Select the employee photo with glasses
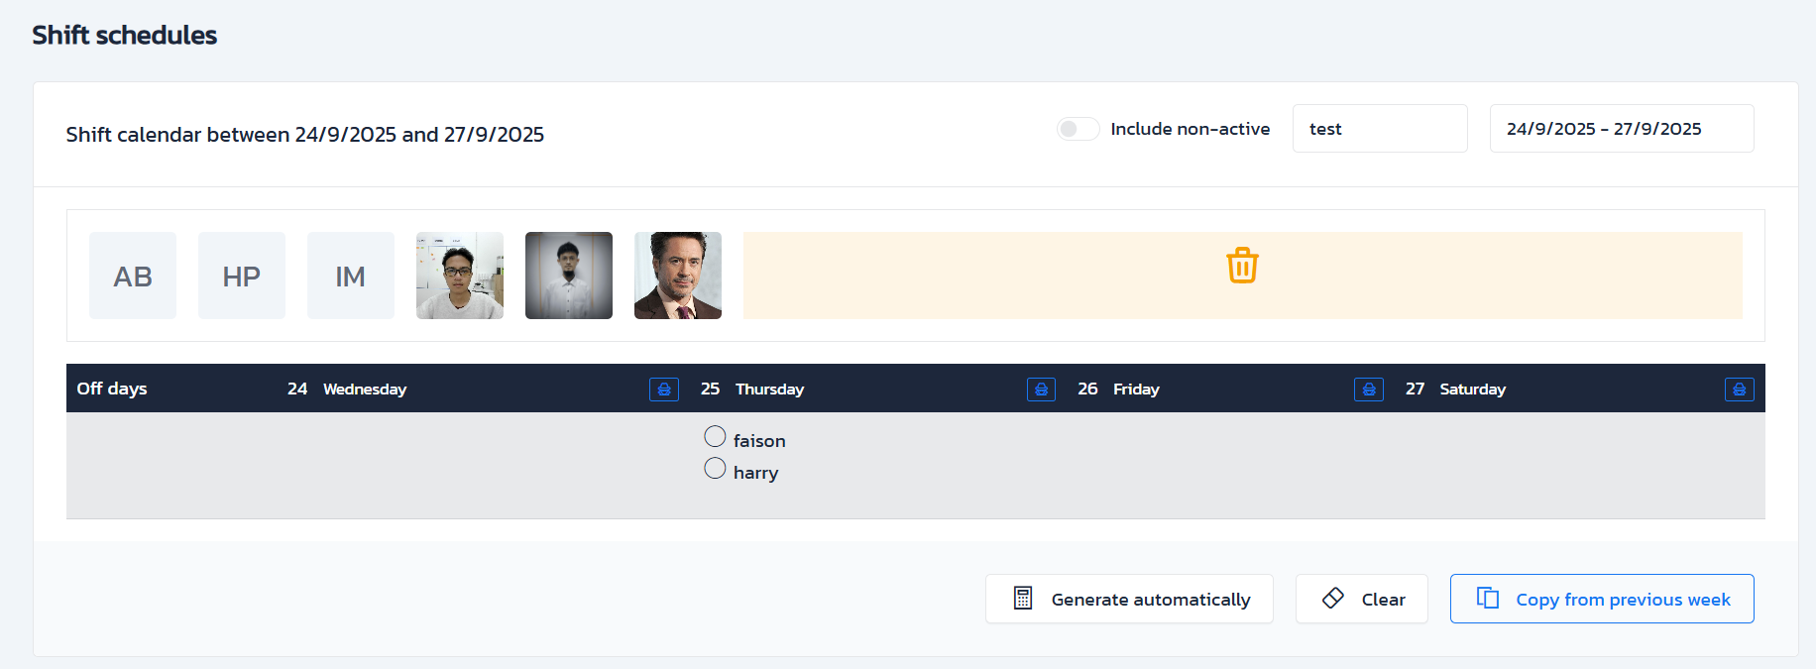Image resolution: width=1816 pixels, height=669 pixels. pyautogui.click(x=460, y=276)
